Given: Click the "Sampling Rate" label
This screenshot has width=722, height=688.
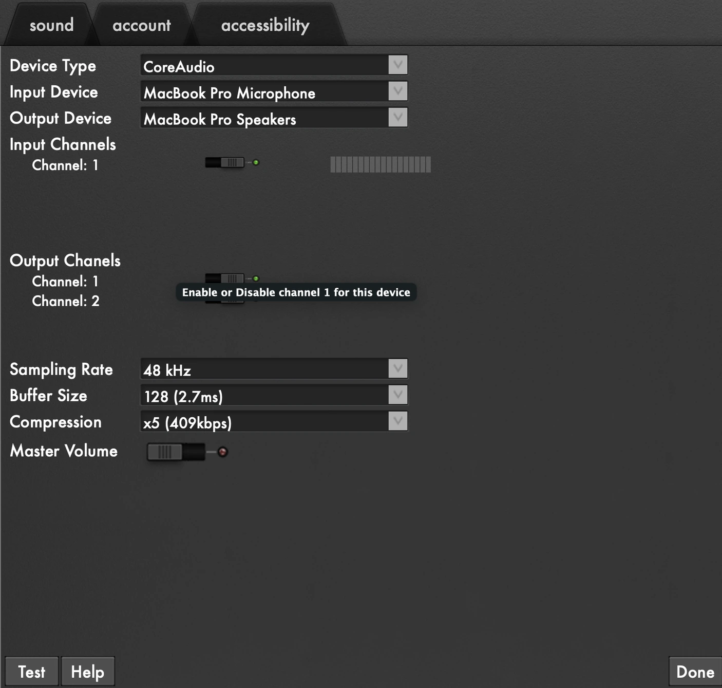Looking at the screenshot, I should (61, 370).
